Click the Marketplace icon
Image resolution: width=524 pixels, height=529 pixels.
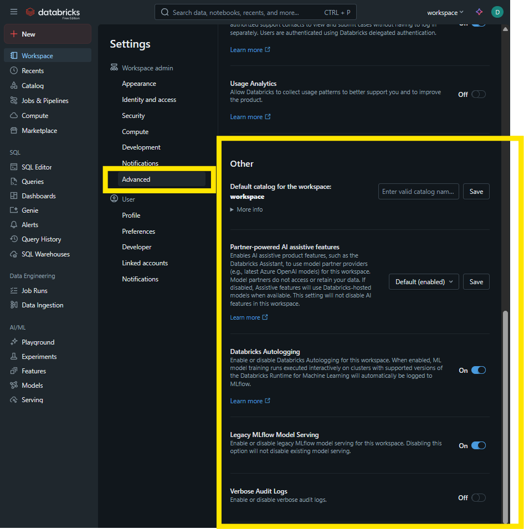pyautogui.click(x=14, y=131)
